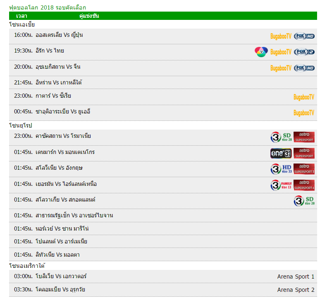Click the Channel 7 logo in the อิรัก Vs ไทย row
The height and width of the screenshot is (303, 327).
[x=261, y=52]
